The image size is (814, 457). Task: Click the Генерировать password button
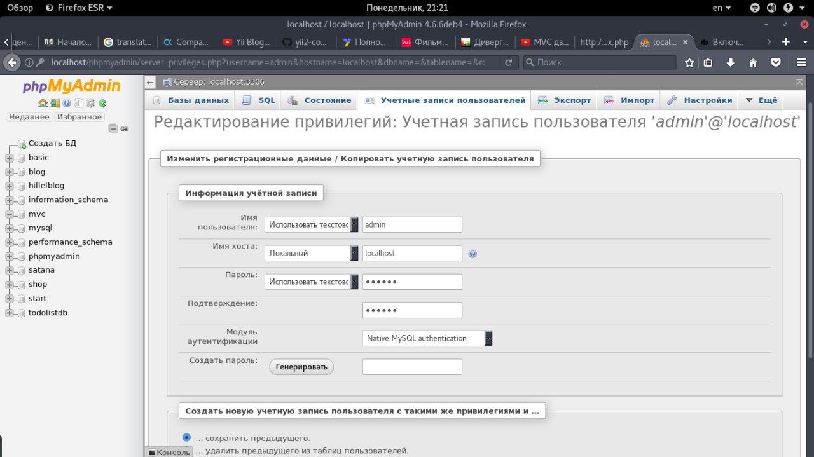click(301, 367)
